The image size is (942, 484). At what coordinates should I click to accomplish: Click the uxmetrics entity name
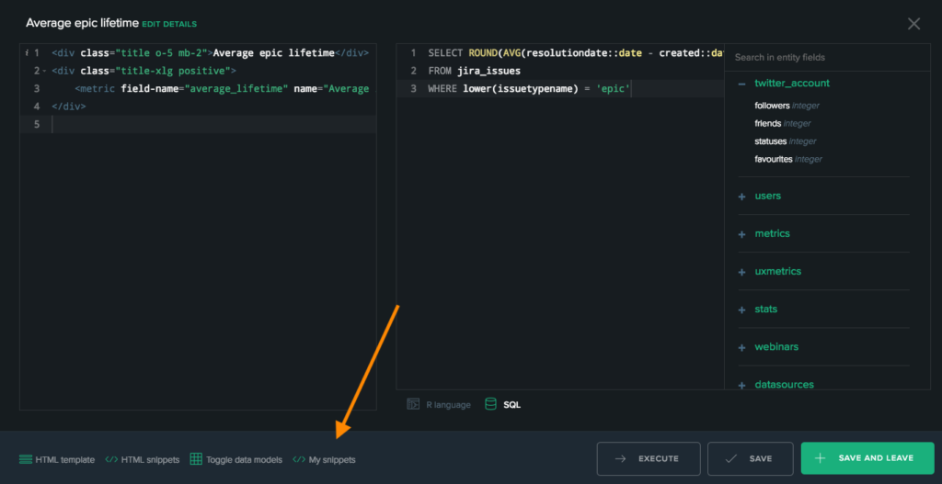click(778, 272)
